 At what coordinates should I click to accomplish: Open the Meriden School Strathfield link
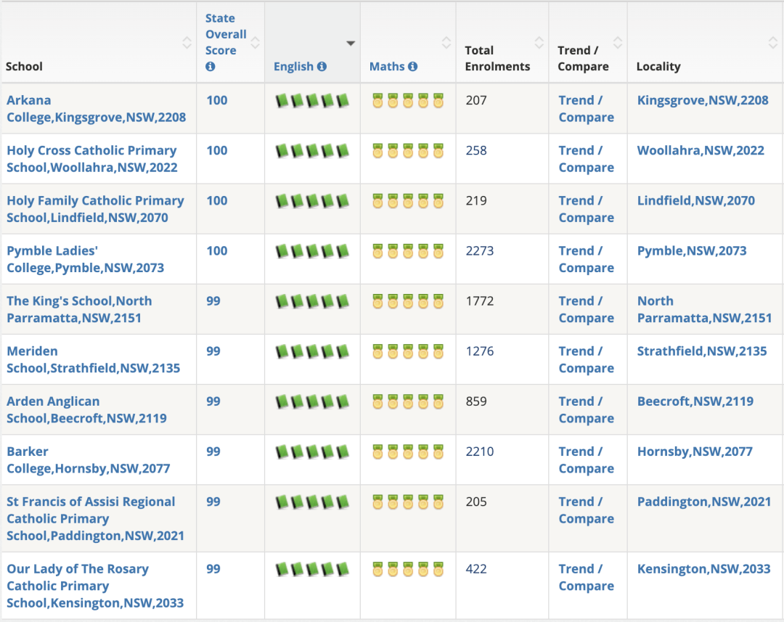[x=94, y=359]
